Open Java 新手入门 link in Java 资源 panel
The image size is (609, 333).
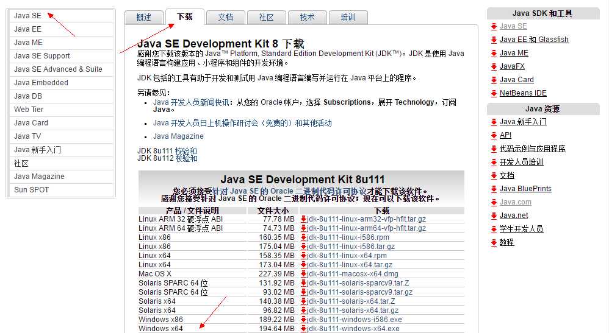523,122
